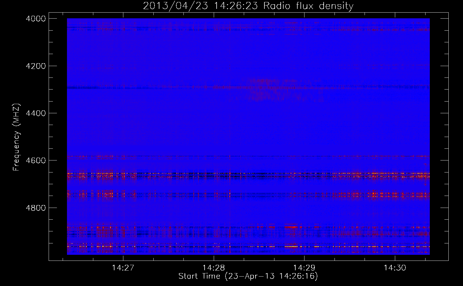Click the 4000 frequency axis label
The width and height of the screenshot is (463, 286).
(36, 19)
